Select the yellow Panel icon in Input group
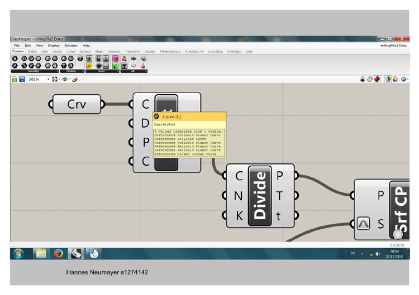Viewport: 419px width, 295px height. (89, 66)
